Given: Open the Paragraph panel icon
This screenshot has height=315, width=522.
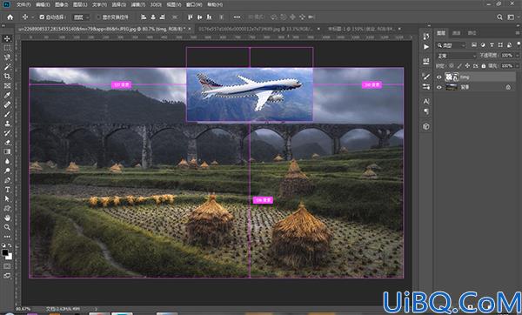Looking at the screenshot, I should 426,111.
